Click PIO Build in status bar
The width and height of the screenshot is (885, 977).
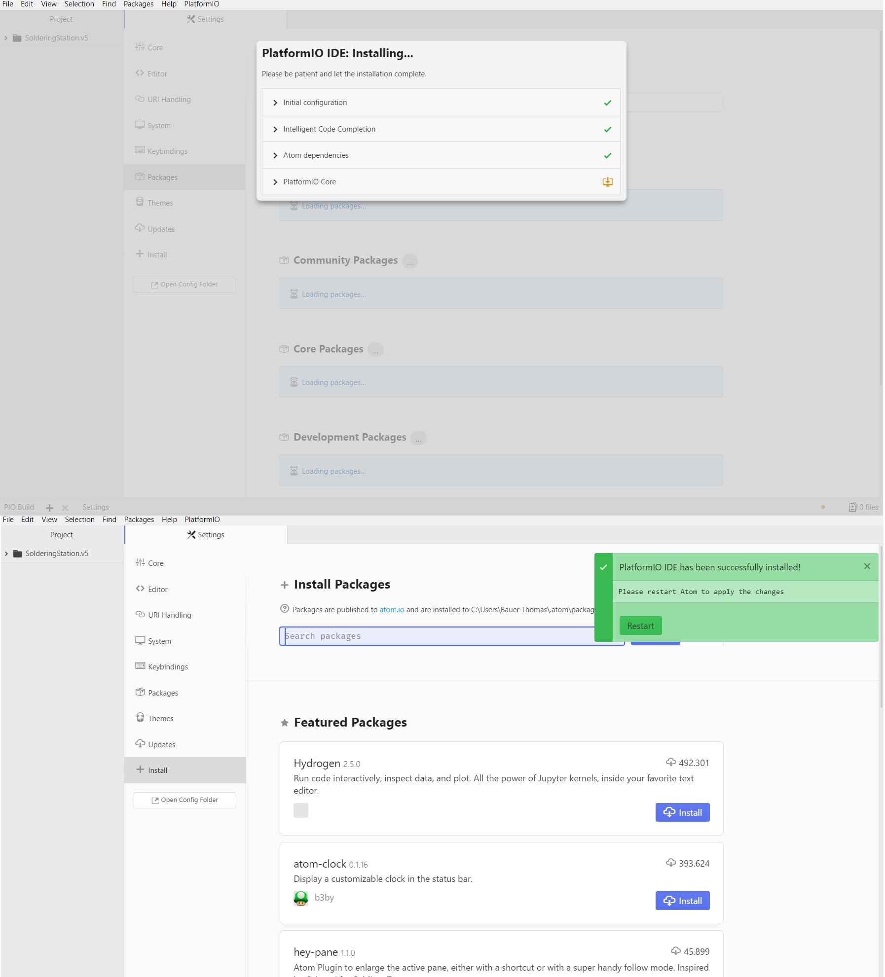tap(19, 507)
